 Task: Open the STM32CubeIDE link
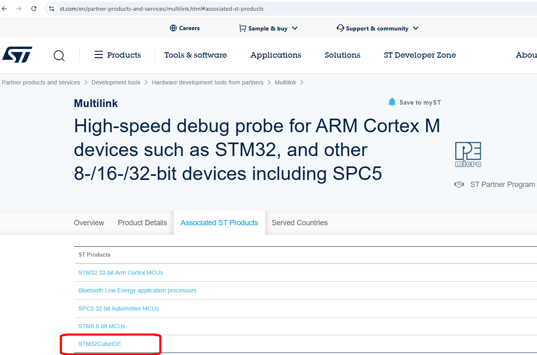tap(100, 344)
